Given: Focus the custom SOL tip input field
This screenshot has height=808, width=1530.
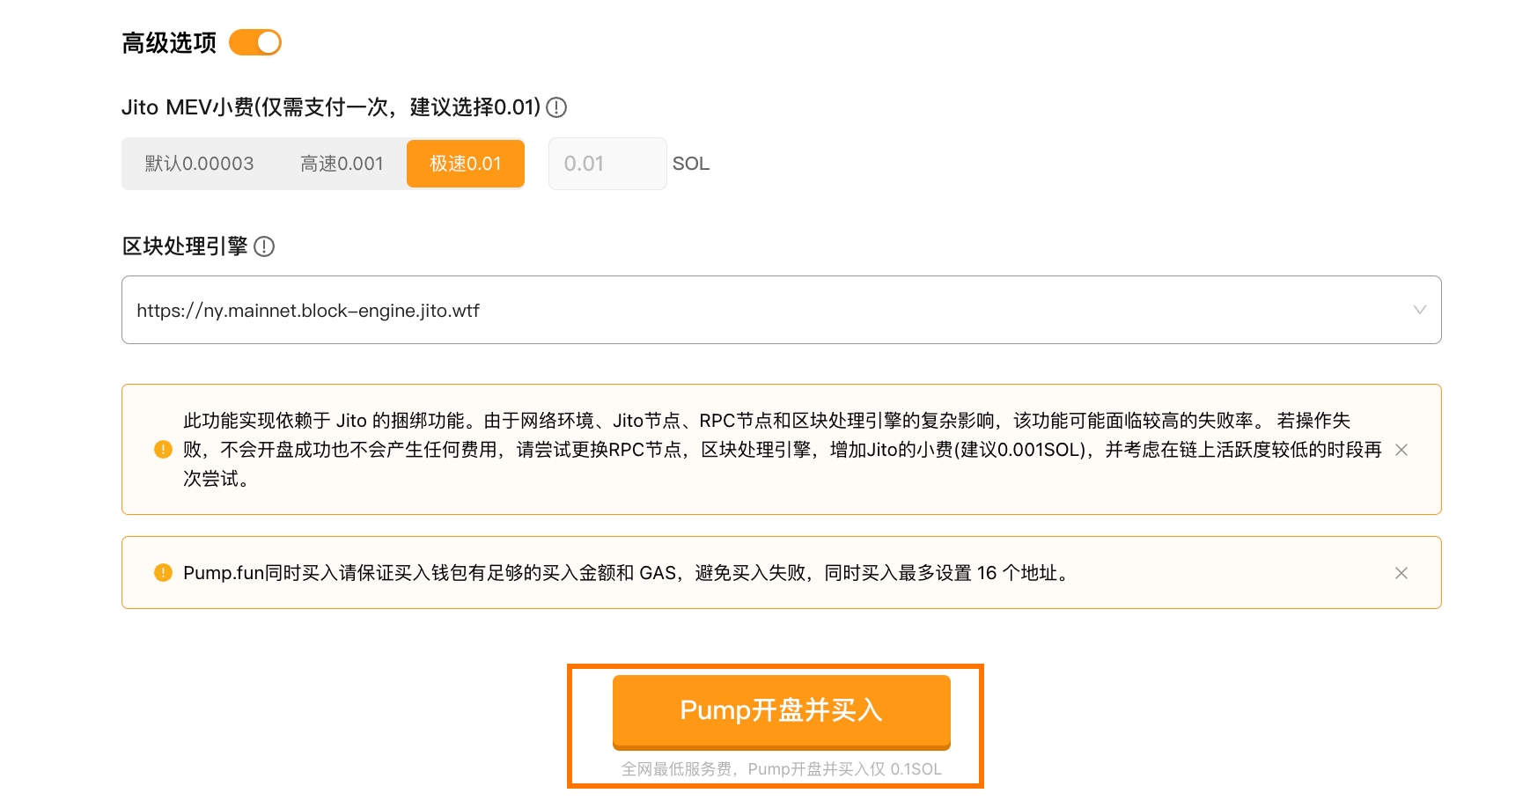Looking at the screenshot, I should coord(607,164).
